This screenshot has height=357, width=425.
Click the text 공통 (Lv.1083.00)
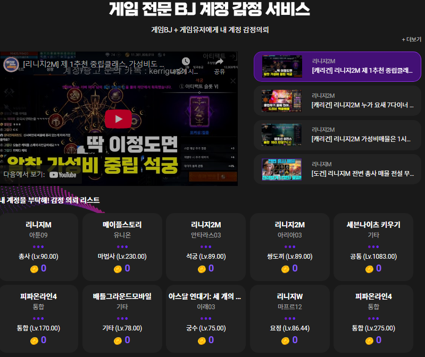click(x=373, y=257)
